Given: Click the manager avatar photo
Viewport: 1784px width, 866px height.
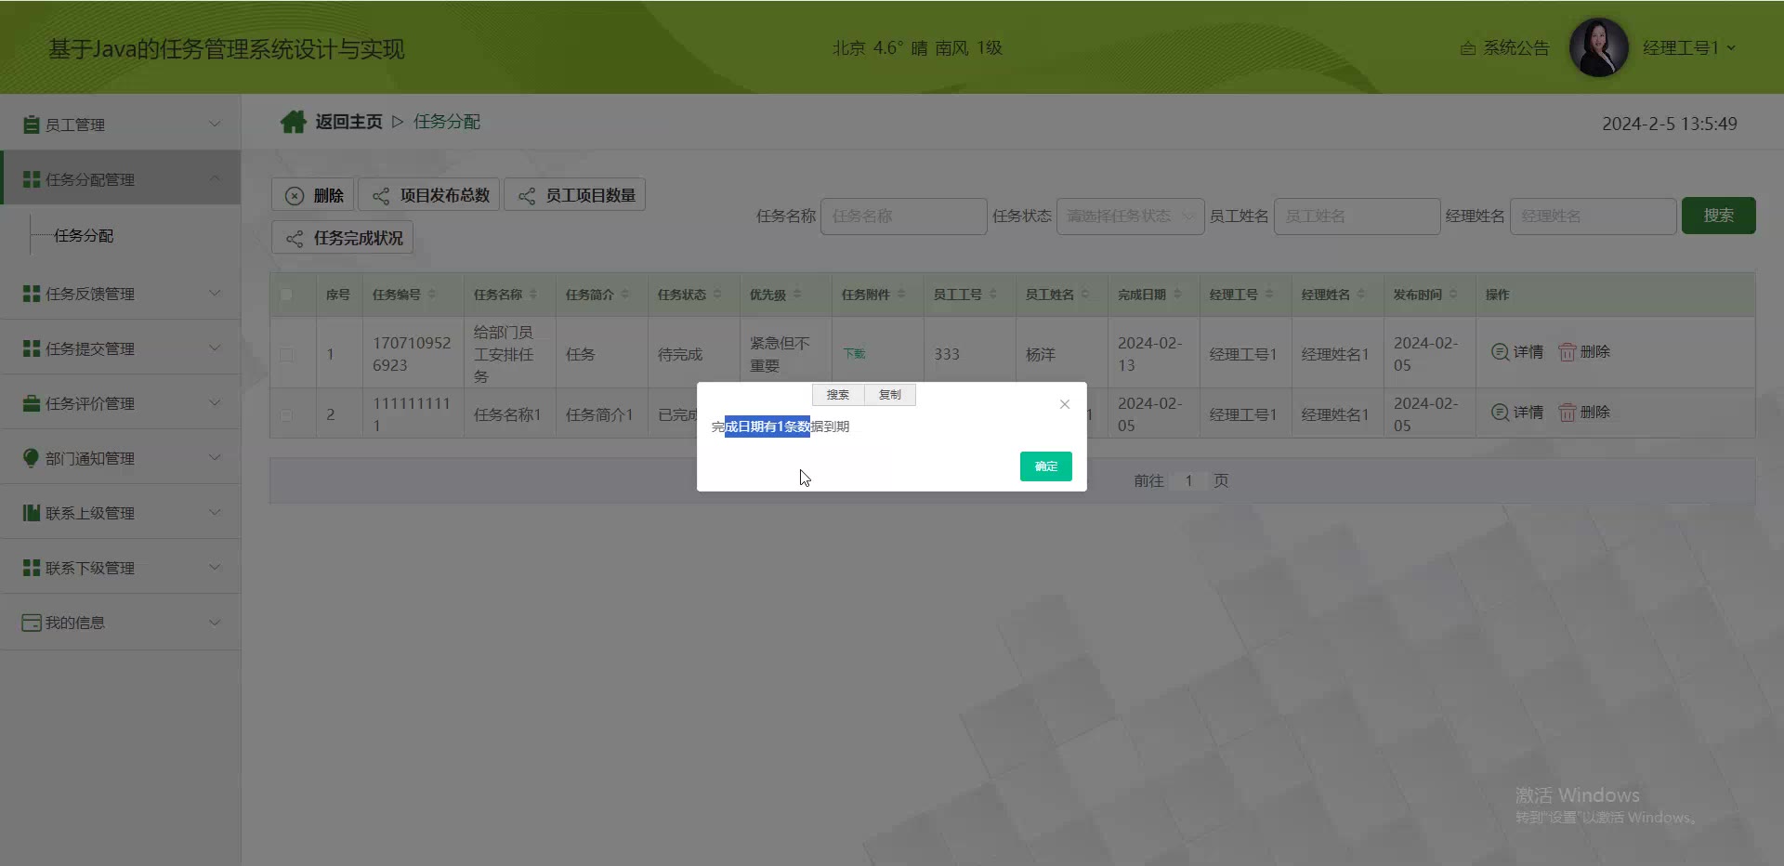Looking at the screenshot, I should tap(1598, 47).
